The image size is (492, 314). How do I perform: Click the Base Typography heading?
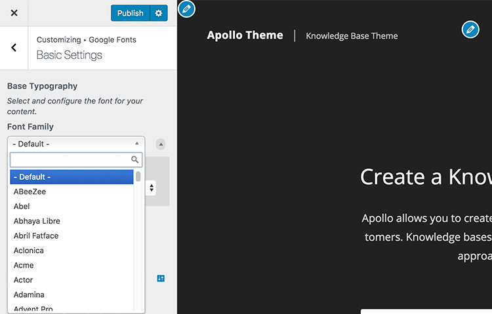pyautogui.click(x=43, y=86)
